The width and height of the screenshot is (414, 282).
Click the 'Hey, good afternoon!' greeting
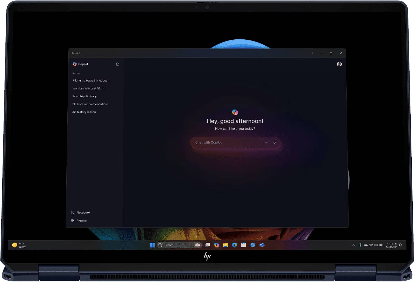(235, 121)
